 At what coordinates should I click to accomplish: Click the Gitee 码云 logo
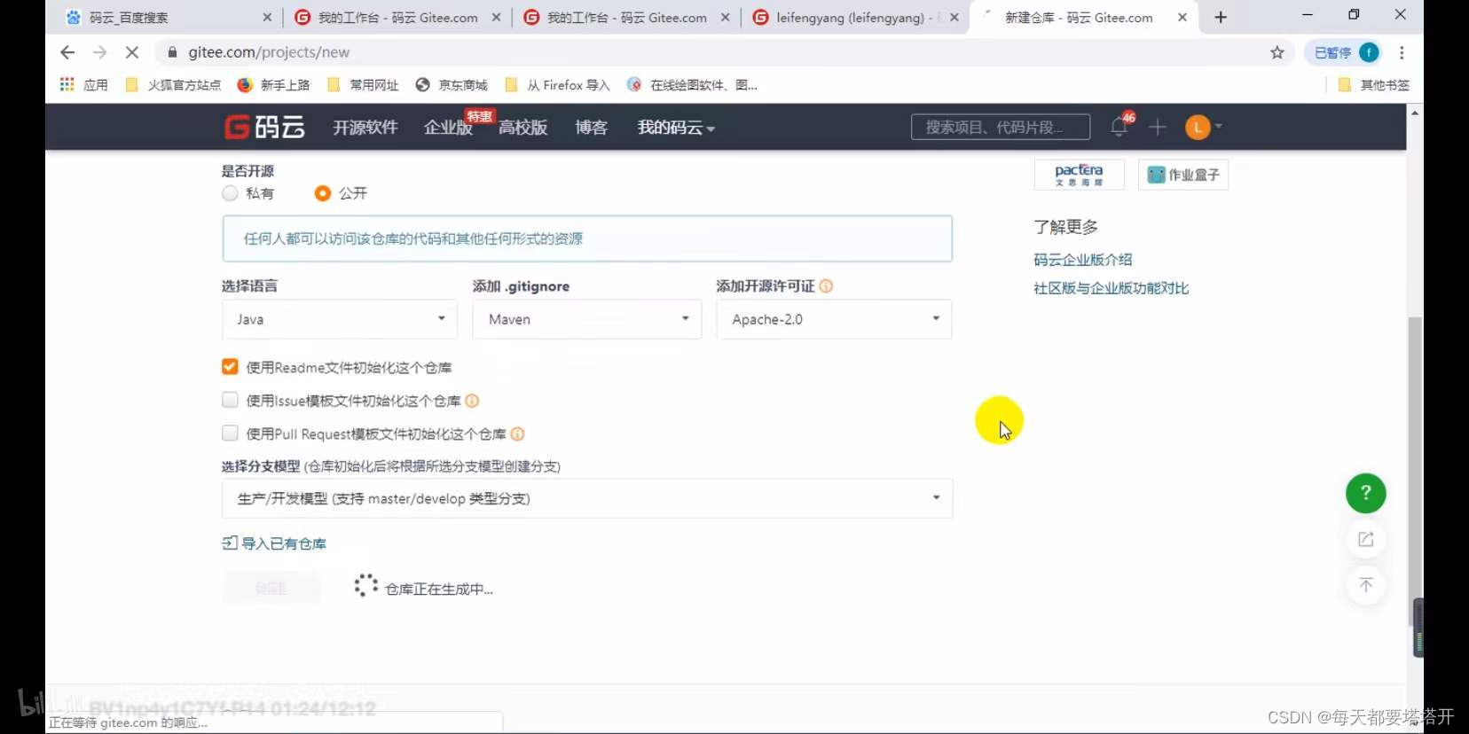264,128
